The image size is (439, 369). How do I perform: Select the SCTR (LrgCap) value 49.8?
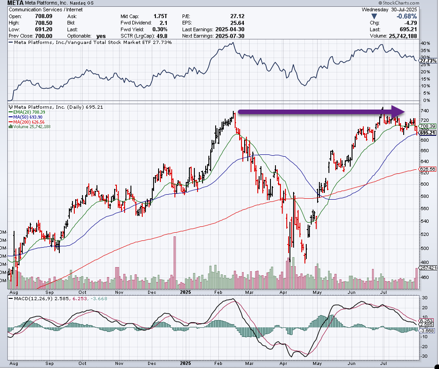[162, 36]
